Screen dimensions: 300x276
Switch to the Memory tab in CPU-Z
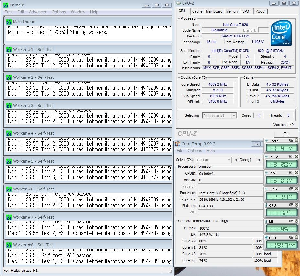(232, 11)
